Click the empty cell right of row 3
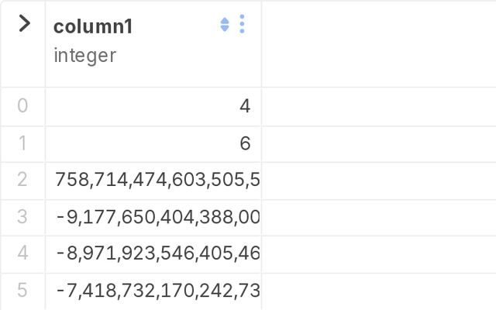Image resolution: width=496 pixels, height=310 pixels. [379, 218]
